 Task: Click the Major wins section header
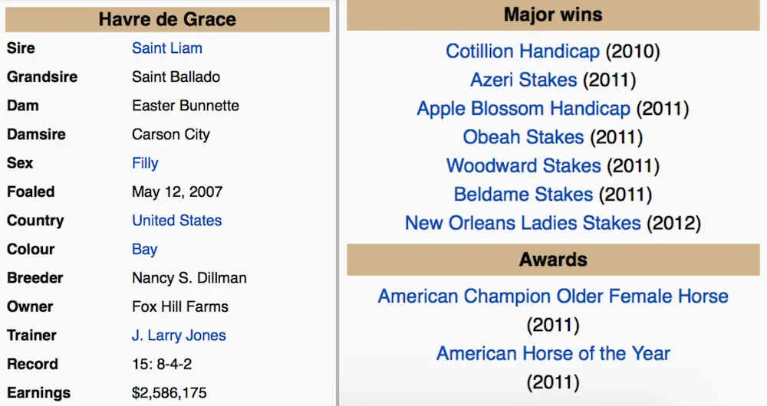[553, 15]
